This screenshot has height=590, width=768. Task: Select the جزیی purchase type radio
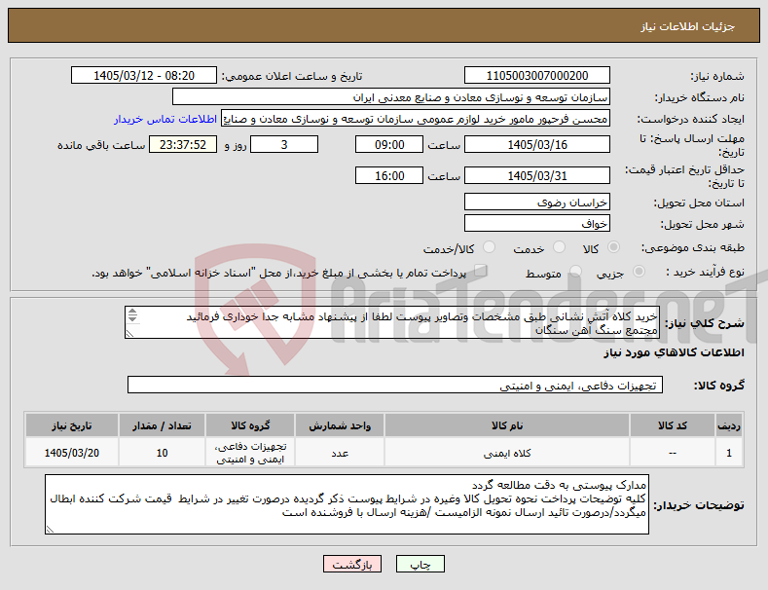[x=639, y=272]
